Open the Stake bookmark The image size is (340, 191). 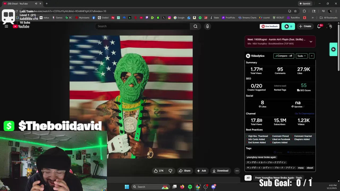coord(215,18)
